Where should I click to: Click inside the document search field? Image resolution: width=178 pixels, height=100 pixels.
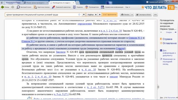pyautogui.click(x=42, y=15)
